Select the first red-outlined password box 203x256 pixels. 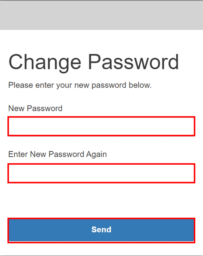[101, 126]
